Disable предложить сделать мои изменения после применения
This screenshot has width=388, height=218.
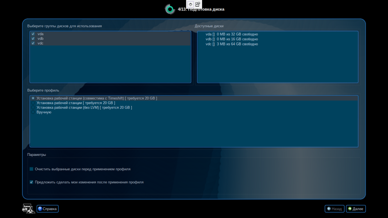(x=31, y=182)
